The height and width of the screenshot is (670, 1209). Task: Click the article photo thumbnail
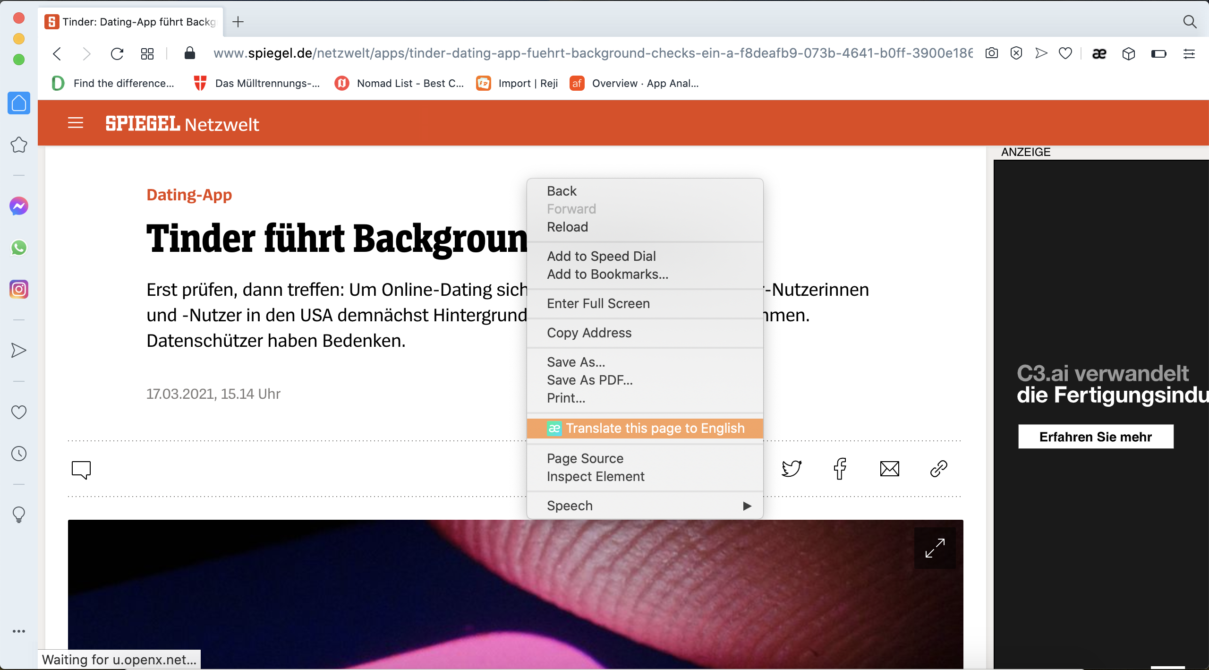(516, 594)
